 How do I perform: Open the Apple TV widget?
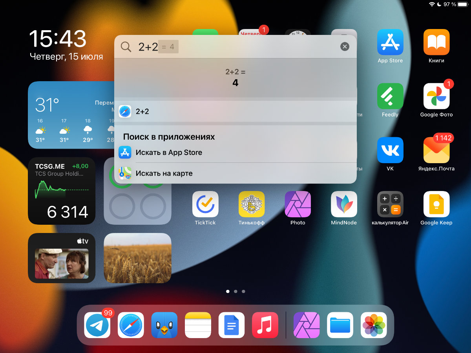pos(62,258)
